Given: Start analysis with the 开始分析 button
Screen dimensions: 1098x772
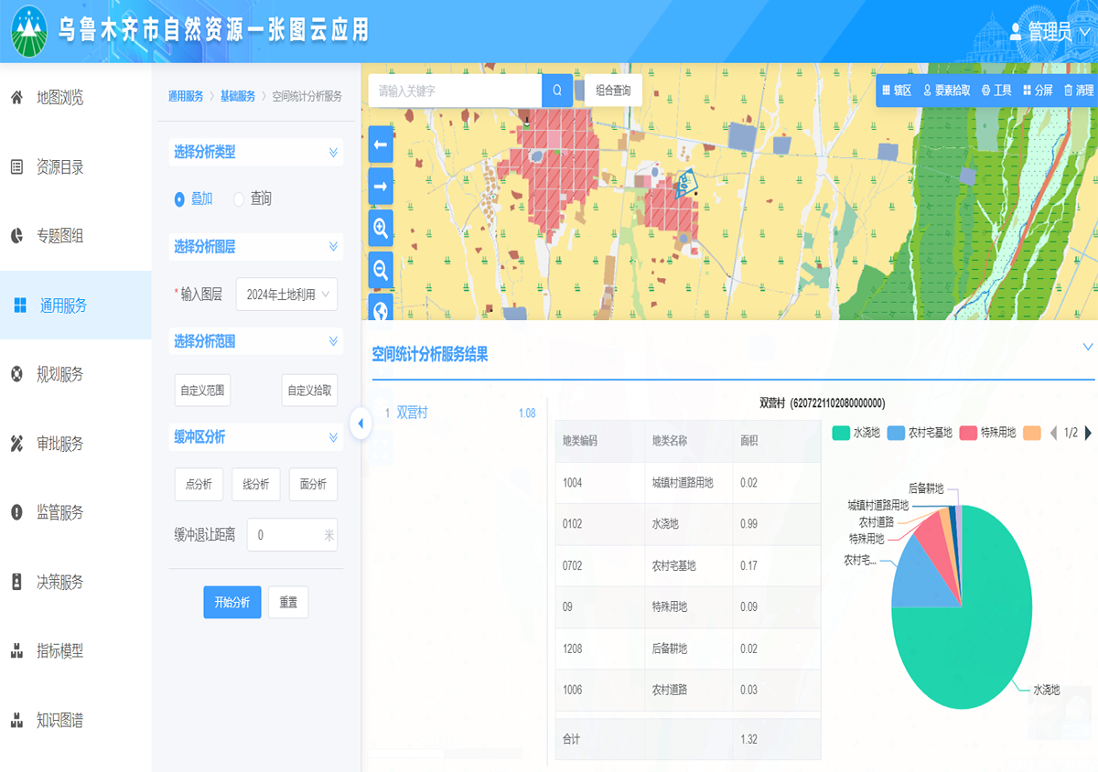Looking at the screenshot, I should click(x=232, y=603).
